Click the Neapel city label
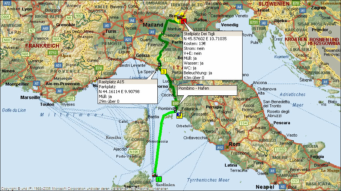This screenshot has height=191, width=341. (265, 187)
